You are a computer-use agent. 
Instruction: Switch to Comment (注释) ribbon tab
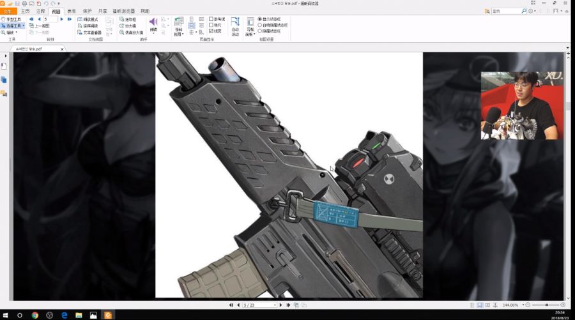(x=41, y=11)
